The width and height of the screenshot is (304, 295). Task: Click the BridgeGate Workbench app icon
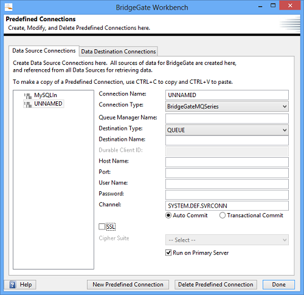[9, 7]
